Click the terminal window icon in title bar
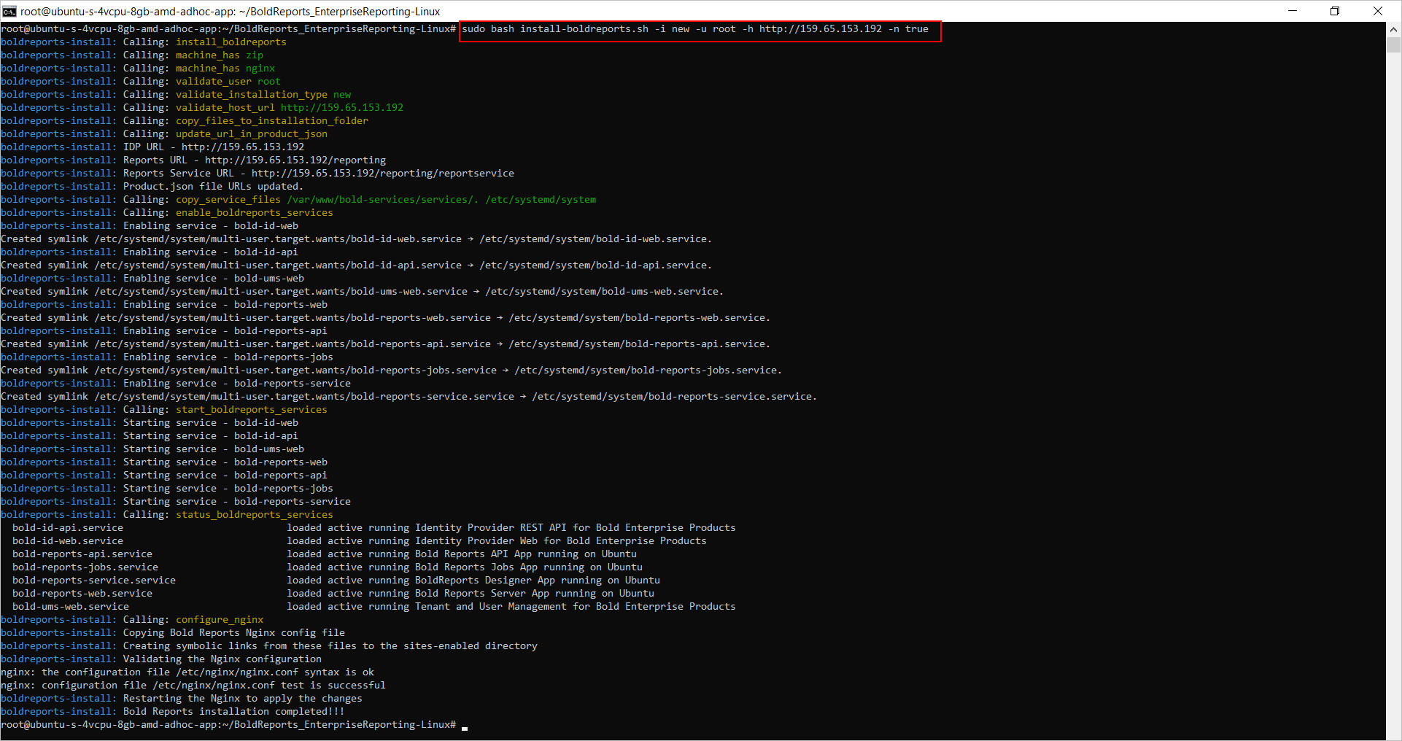1402x741 pixels. click(x=9, y=11)
